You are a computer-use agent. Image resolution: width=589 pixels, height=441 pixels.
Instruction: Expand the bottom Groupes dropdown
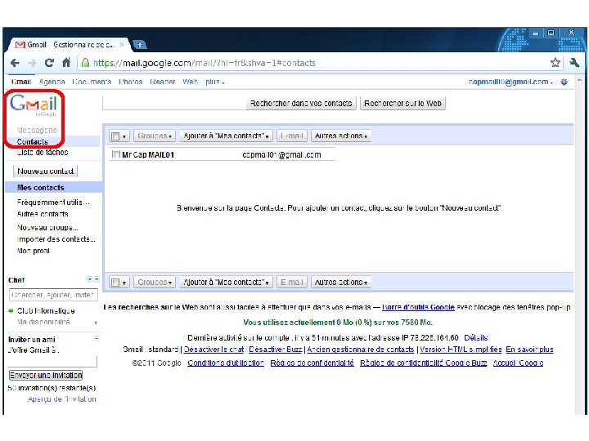click(x=154, y=282)
